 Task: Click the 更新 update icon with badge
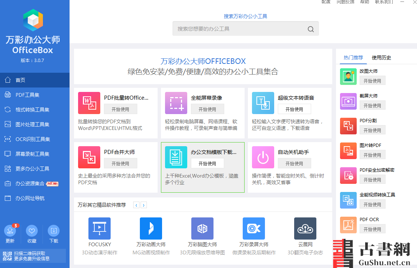tap(10, 231)
